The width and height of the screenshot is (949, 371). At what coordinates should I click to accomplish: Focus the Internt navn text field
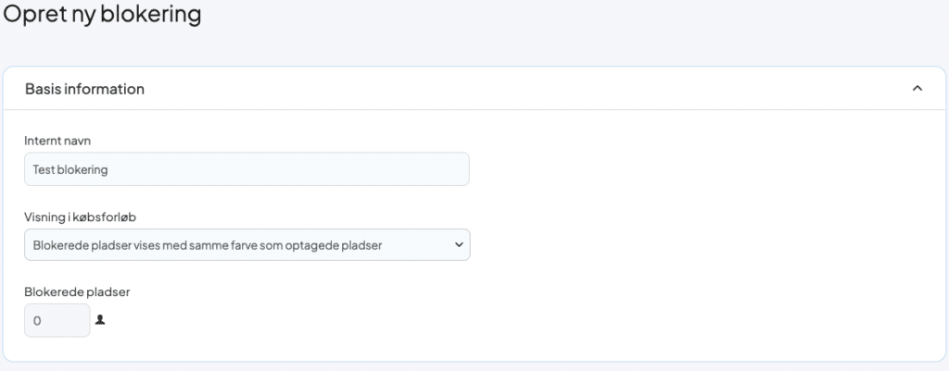tap(247, 169)
